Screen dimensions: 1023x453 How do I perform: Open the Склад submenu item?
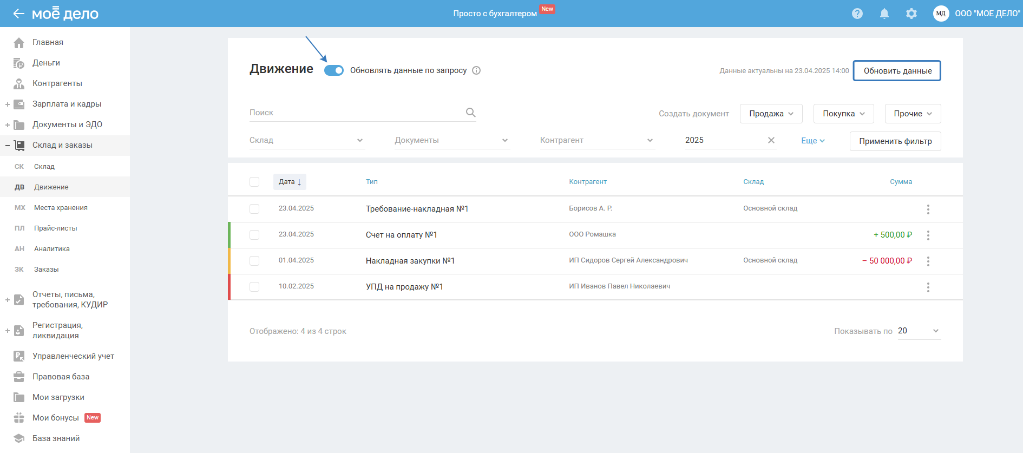point(65,167)
